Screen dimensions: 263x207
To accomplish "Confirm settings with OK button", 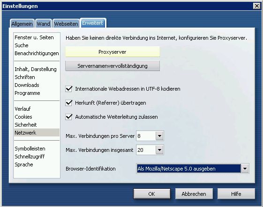I will 152,194.
